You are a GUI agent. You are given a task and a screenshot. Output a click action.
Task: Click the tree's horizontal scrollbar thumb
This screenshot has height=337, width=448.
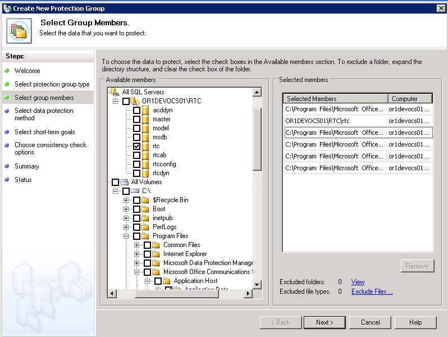[x=177, y=293]
